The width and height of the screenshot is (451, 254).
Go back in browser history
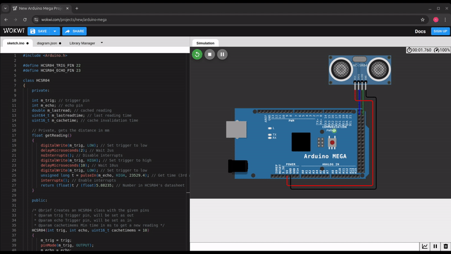point(6,20)
